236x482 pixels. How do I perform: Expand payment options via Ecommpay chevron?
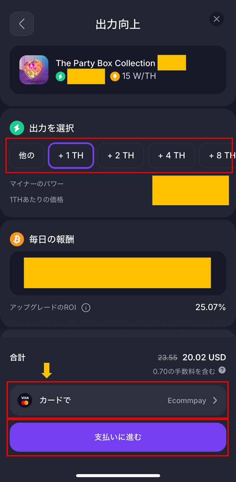pyautogui.click(x=215, y=400)
